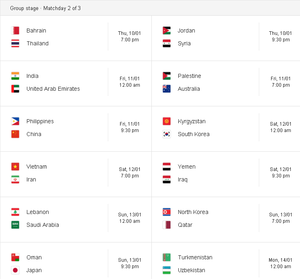Click the Bahrain flag icon

coord(15,31)
